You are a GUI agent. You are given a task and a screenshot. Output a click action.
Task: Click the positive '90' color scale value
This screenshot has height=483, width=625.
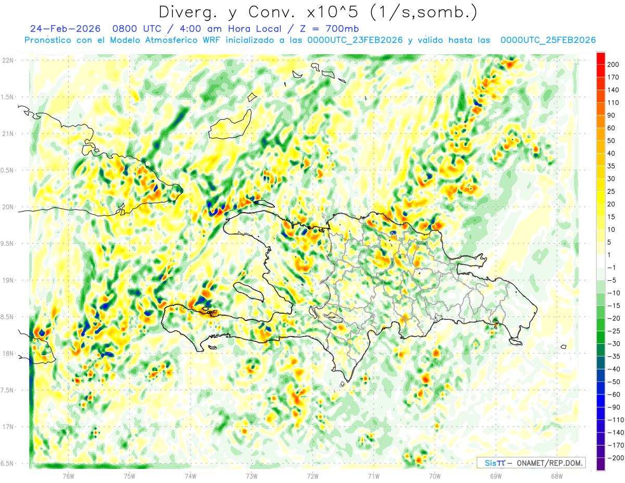point(612,115)
